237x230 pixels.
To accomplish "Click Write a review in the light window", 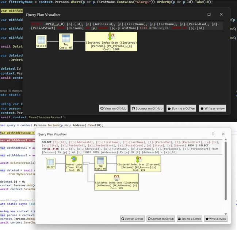I will click(x=215, y=218).
